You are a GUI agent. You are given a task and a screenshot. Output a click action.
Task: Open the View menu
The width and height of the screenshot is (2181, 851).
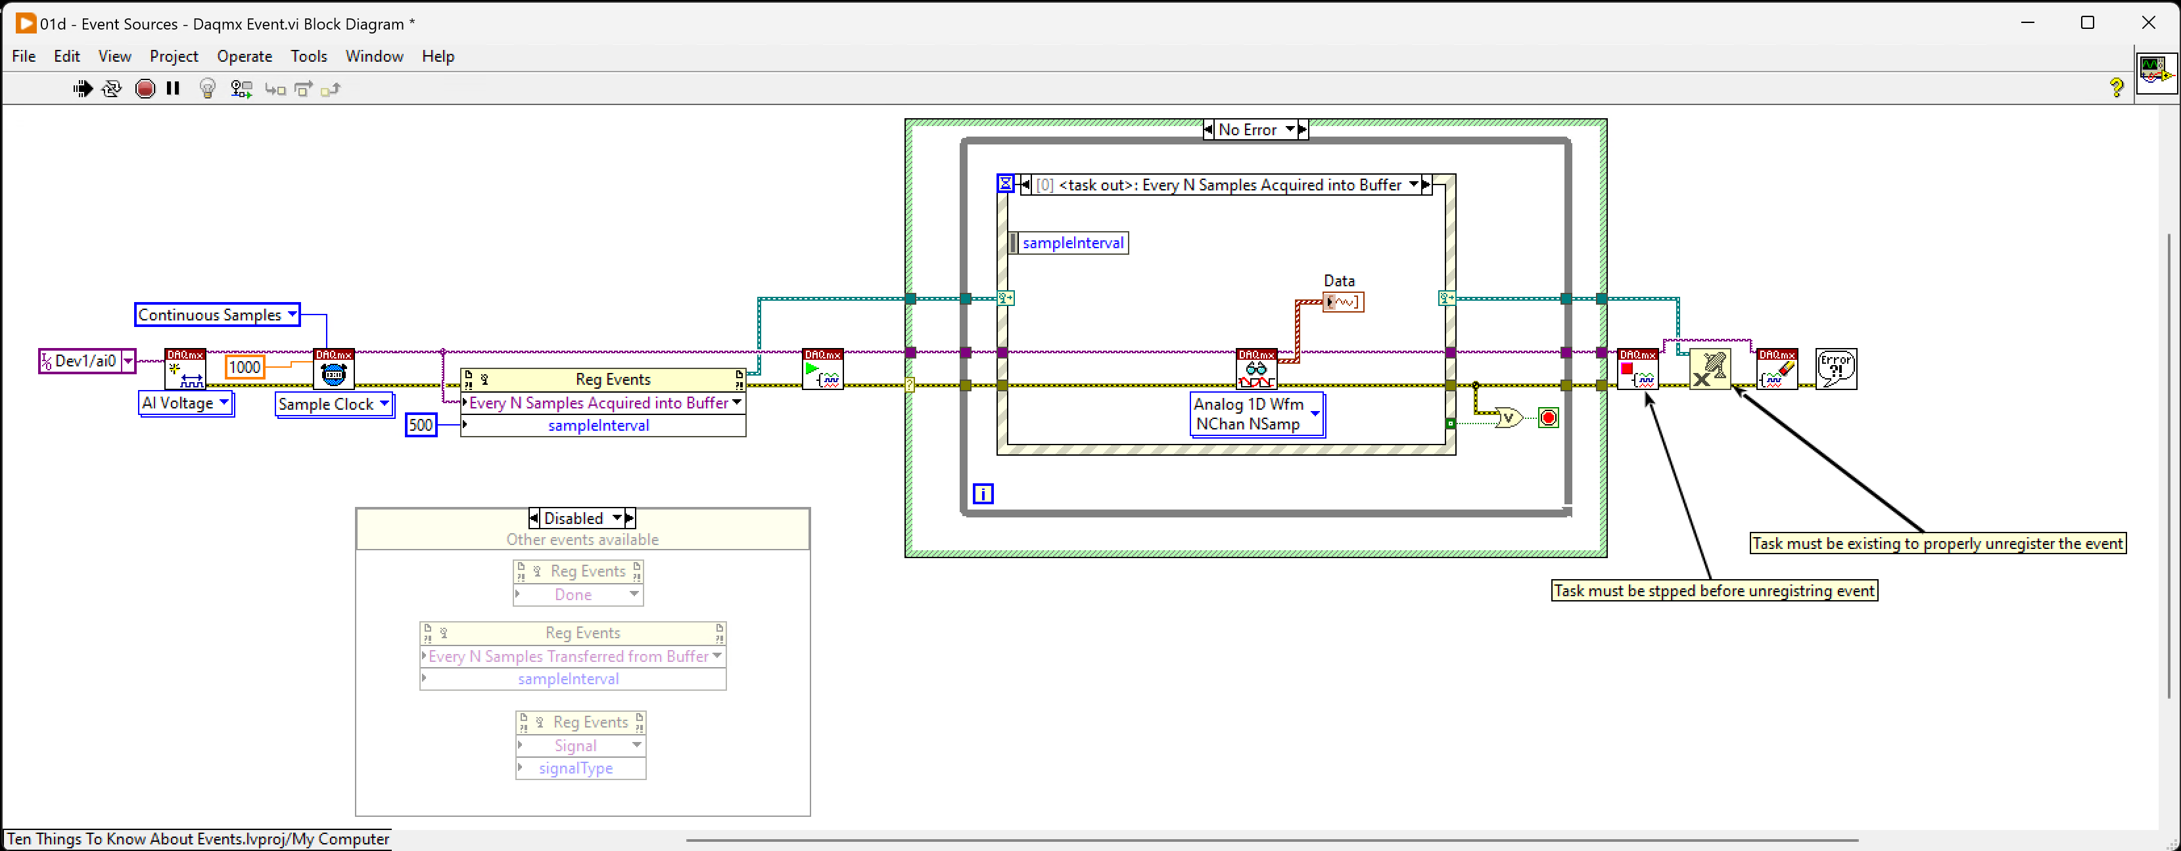[114, 56]
